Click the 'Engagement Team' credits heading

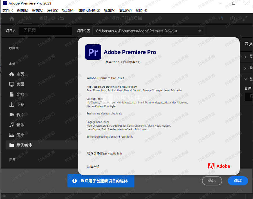98,122
